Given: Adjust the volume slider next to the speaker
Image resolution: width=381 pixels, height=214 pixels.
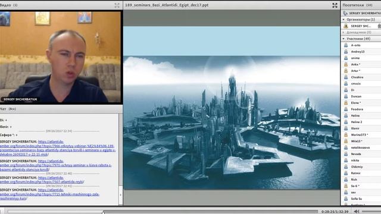Looking at the screenshot, I should click(x=371, y=212).
